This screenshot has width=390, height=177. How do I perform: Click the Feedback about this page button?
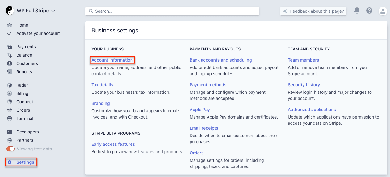(313, 11)
